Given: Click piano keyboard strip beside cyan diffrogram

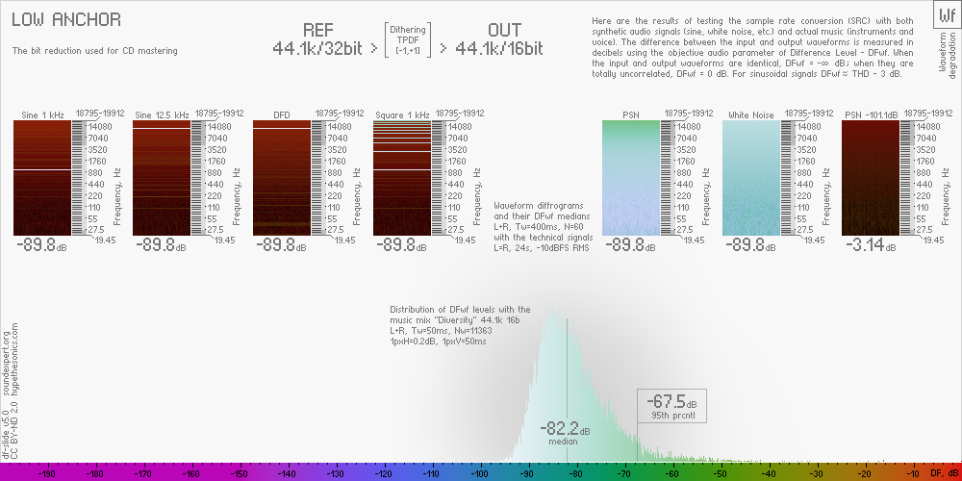Looking at the screenshot, I should 788,178.
